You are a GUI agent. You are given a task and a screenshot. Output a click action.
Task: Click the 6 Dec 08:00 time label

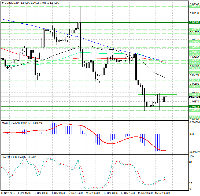pyautogui.click(x=59, y=193)
